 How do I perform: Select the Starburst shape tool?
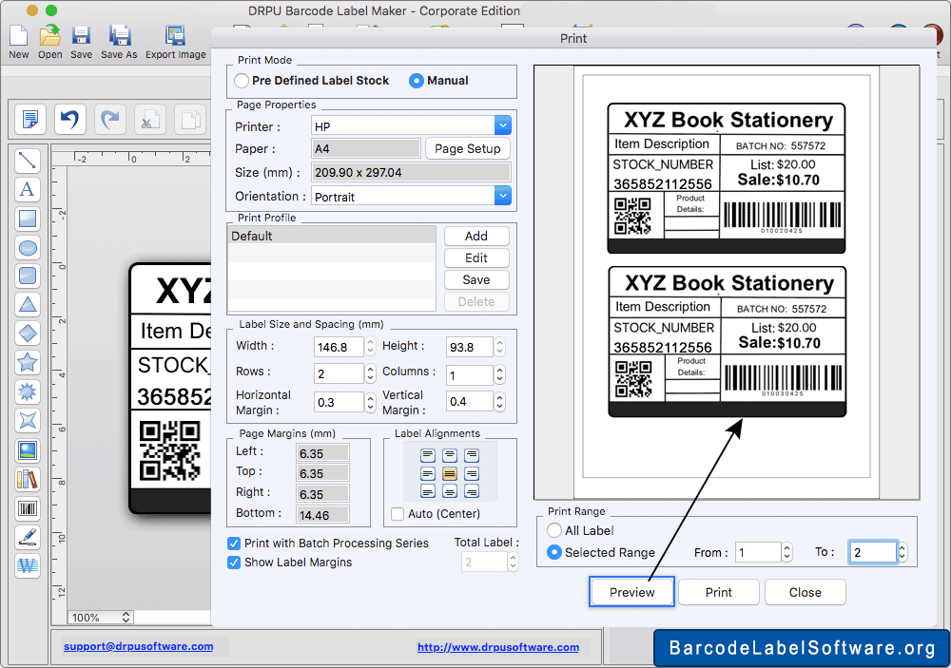(28, 391)
